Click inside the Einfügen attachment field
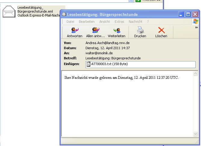201x146 pixels. [x=140, y=64]
